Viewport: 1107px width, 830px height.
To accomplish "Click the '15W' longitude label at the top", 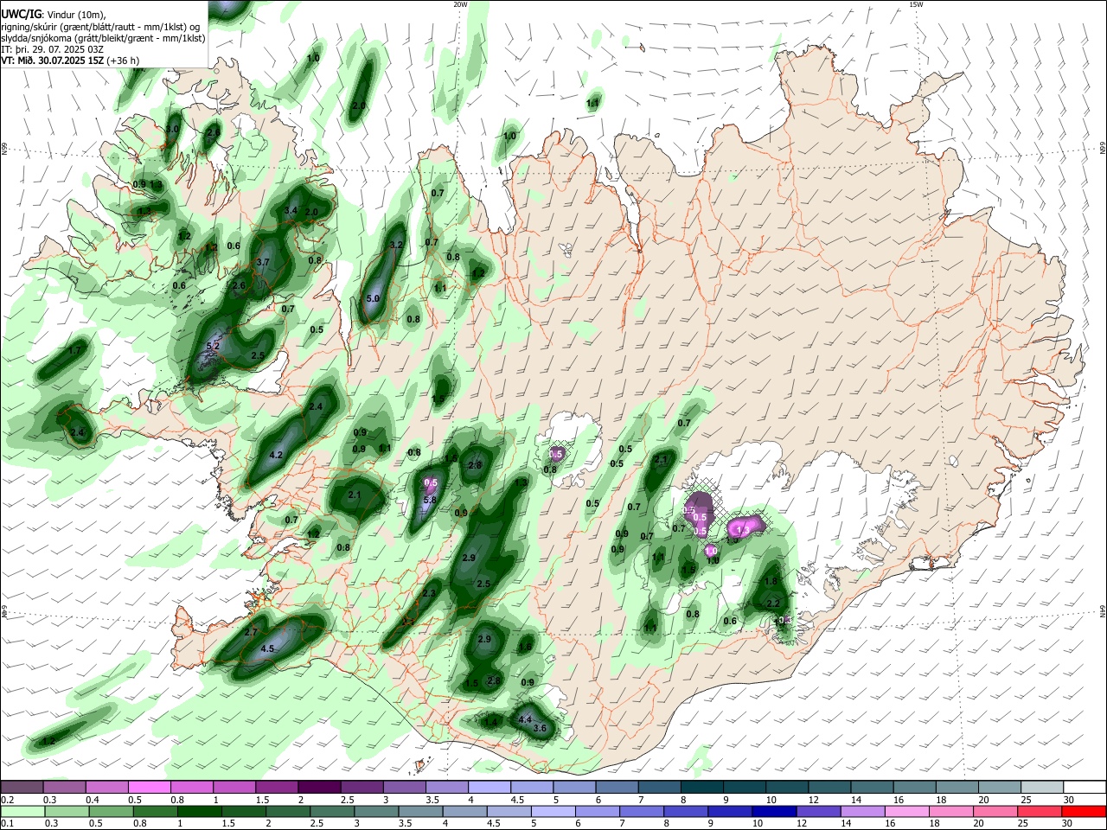I will pyautogui.click(x=916, y=4).
